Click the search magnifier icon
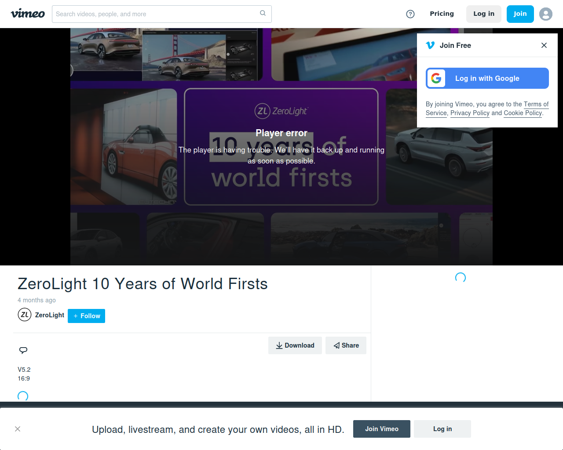Screen dimensions: 563x450 point(263,13)
